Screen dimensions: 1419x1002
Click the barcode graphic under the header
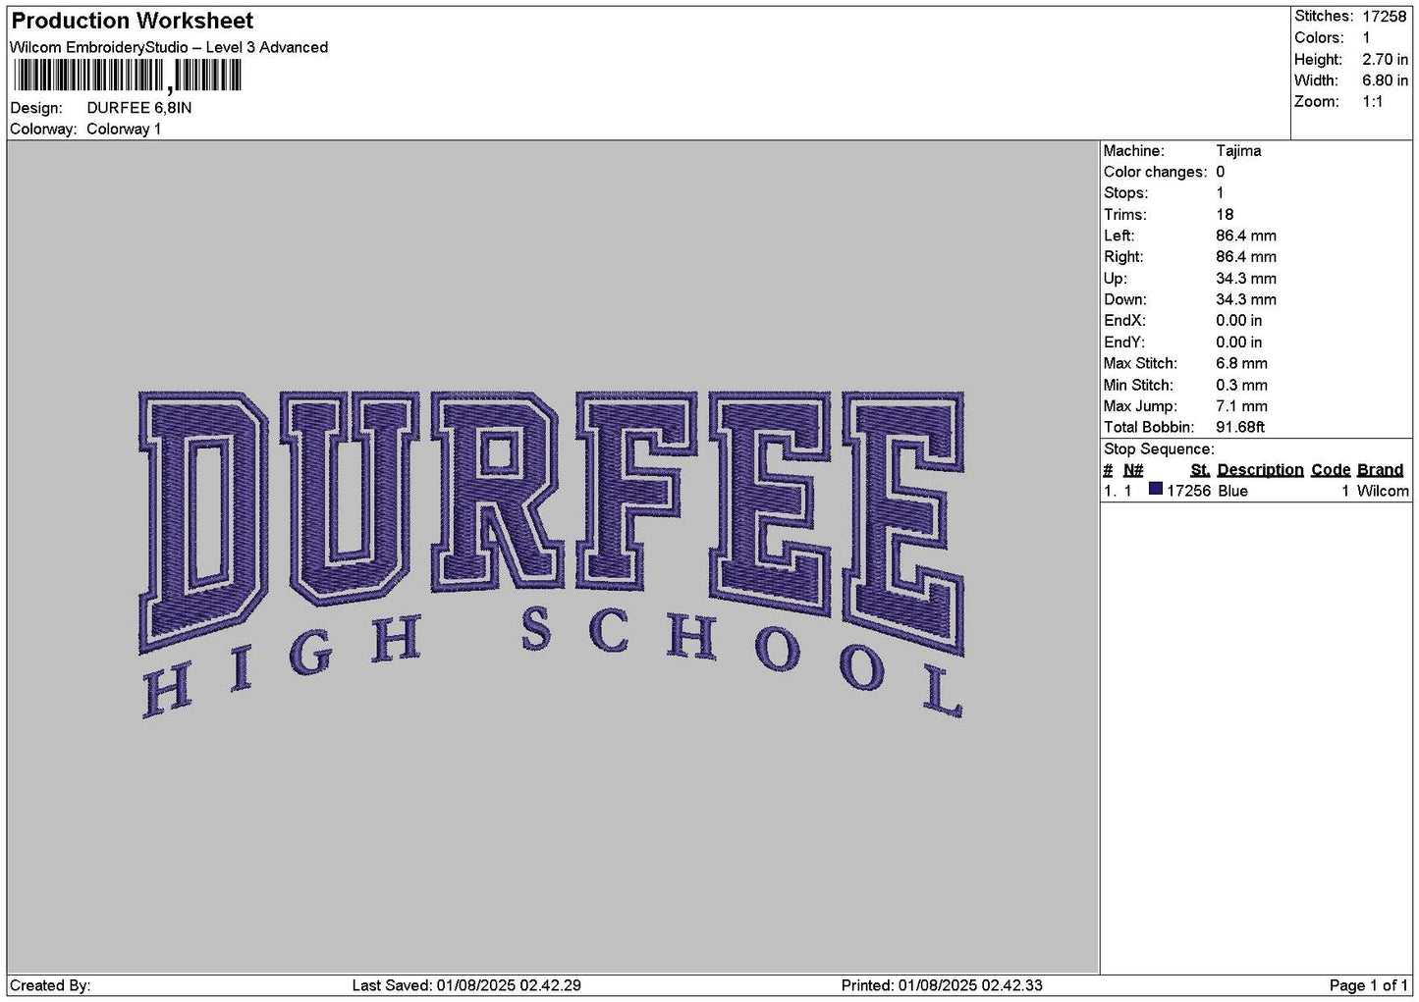(x=128, y=76)
